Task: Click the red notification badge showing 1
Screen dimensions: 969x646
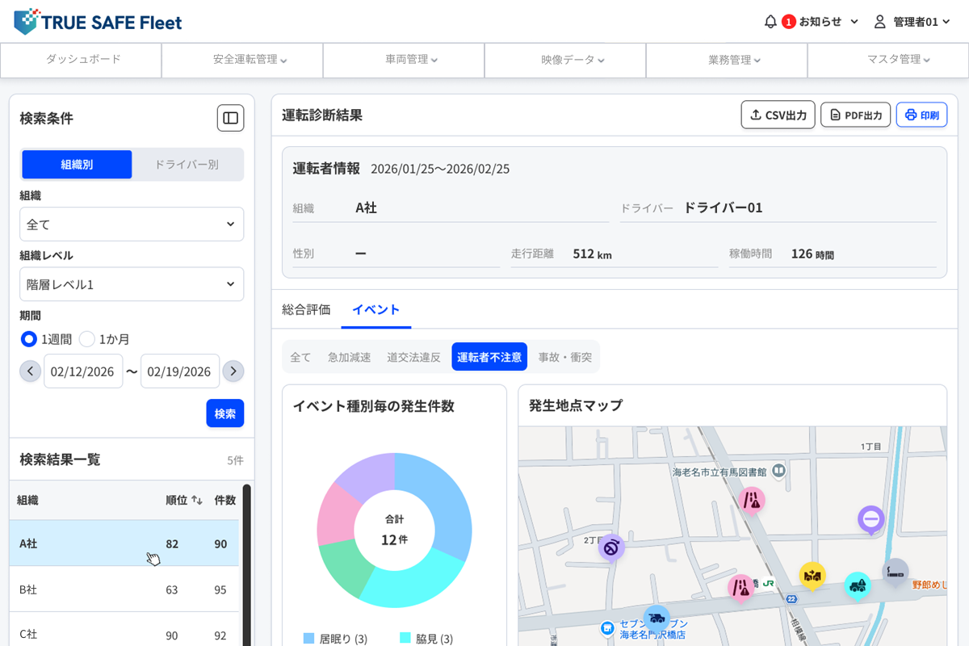Action: tap(788, 22)
